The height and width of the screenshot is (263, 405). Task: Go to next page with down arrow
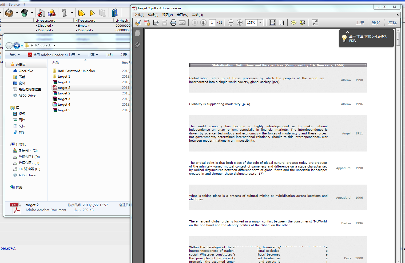(203, 23)
